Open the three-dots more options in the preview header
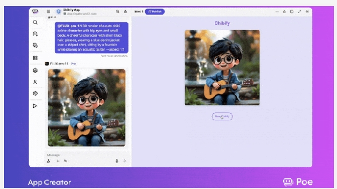This screenshot has height=189, width=337. 277,12
